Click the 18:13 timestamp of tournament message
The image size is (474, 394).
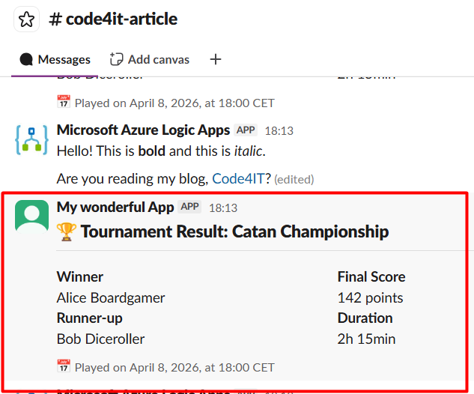click(222, 207)
